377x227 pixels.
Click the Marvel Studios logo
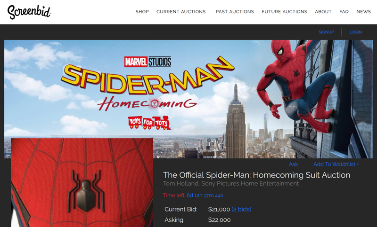click(148, 62)
